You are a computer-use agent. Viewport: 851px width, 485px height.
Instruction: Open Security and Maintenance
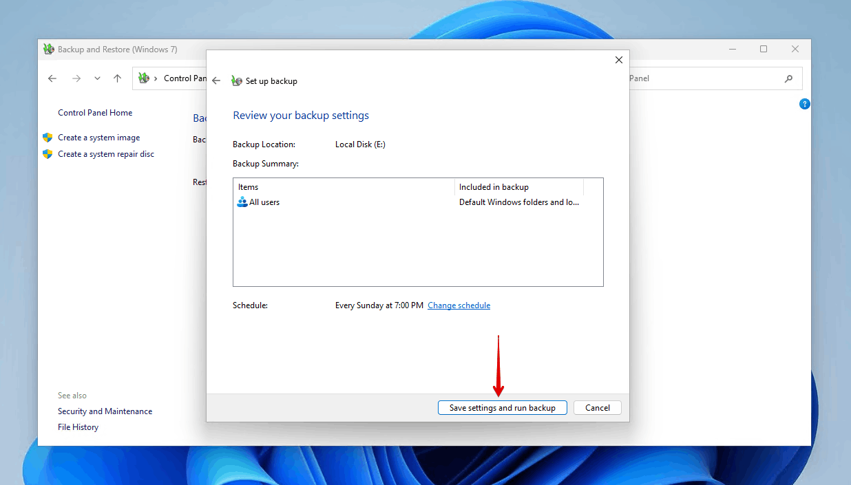105,411
